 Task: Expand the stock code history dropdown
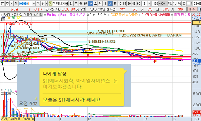pyautogui.click(x=34, y=3)
